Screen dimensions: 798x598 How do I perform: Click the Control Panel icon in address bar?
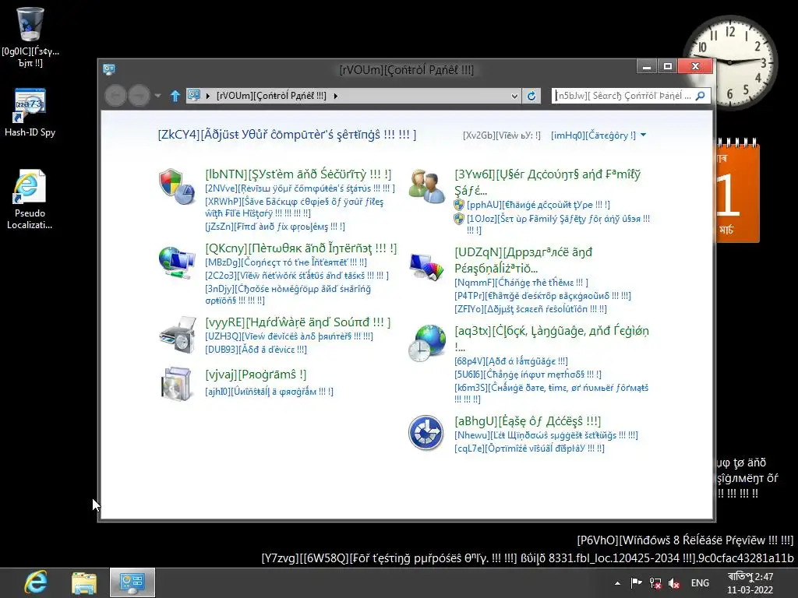click(x=193, y=95)
